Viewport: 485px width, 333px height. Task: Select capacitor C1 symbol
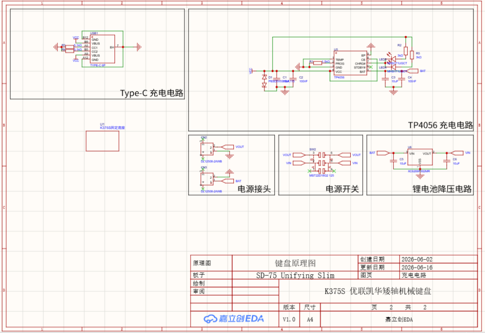coord(277,79)
